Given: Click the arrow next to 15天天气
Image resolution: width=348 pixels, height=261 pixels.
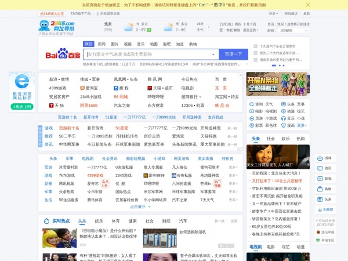Looking at the screenshot, I should (208, 27).
